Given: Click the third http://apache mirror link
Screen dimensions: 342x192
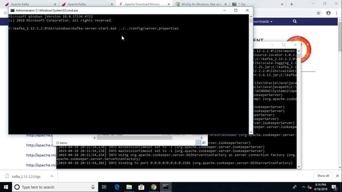Looking at the screenshot, I should point(41,155).
